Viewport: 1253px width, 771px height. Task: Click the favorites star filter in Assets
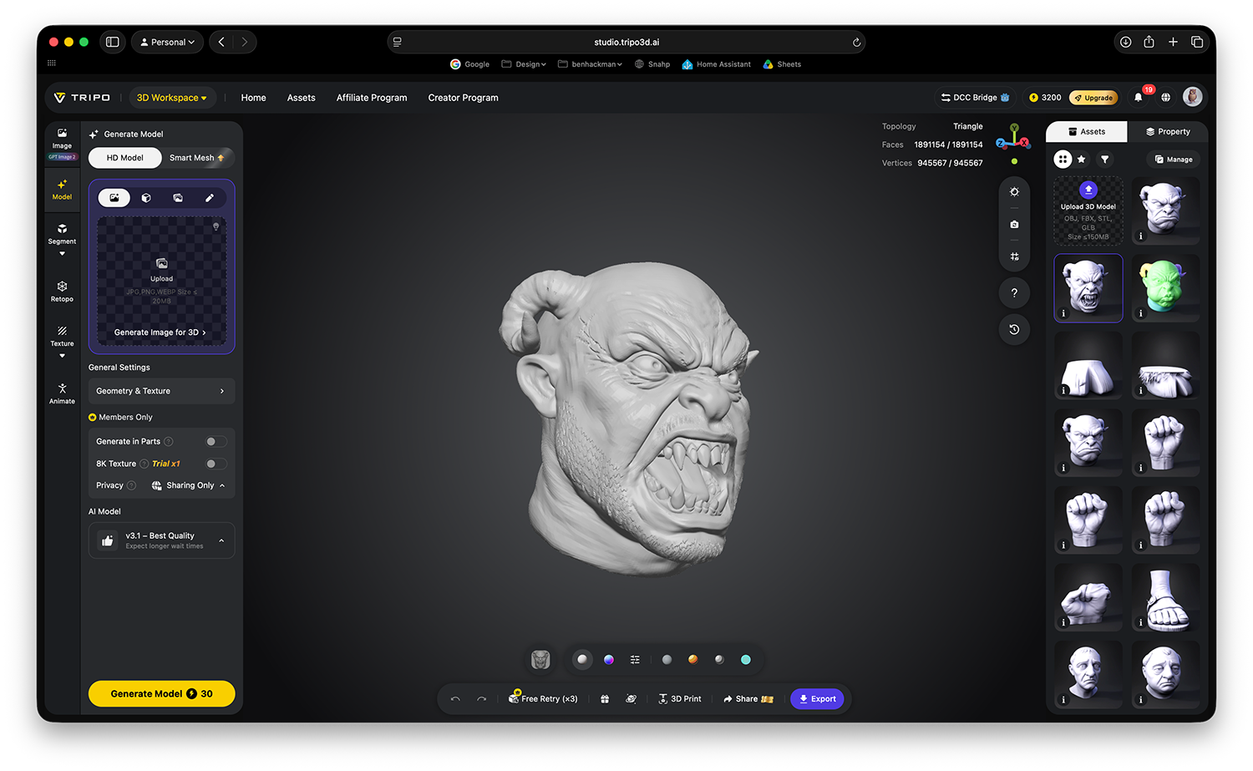(x=1082, y=159)
